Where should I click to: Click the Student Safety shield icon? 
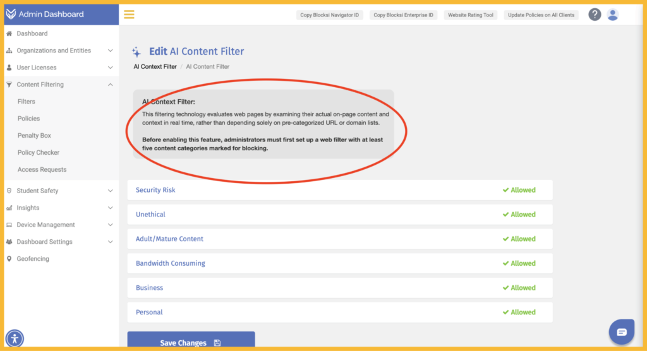coord(9,191)
